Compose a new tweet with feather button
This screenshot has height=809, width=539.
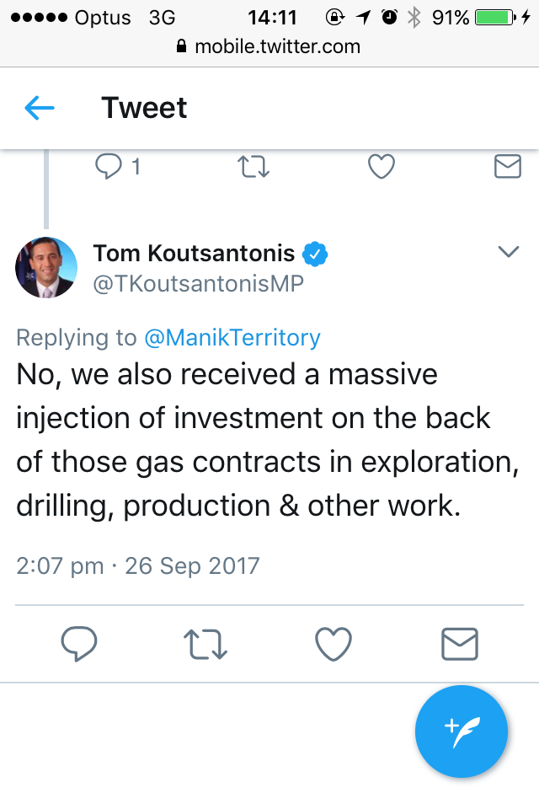tap(462, 731)
